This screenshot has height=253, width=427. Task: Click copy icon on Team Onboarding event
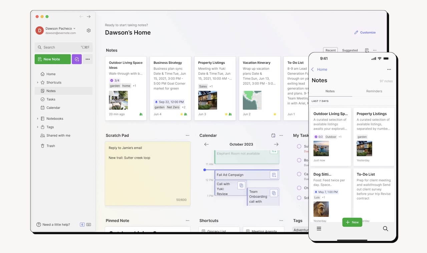coord(274,193)
